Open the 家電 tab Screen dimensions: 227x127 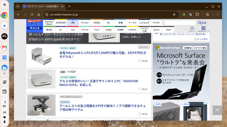point(120,23)
